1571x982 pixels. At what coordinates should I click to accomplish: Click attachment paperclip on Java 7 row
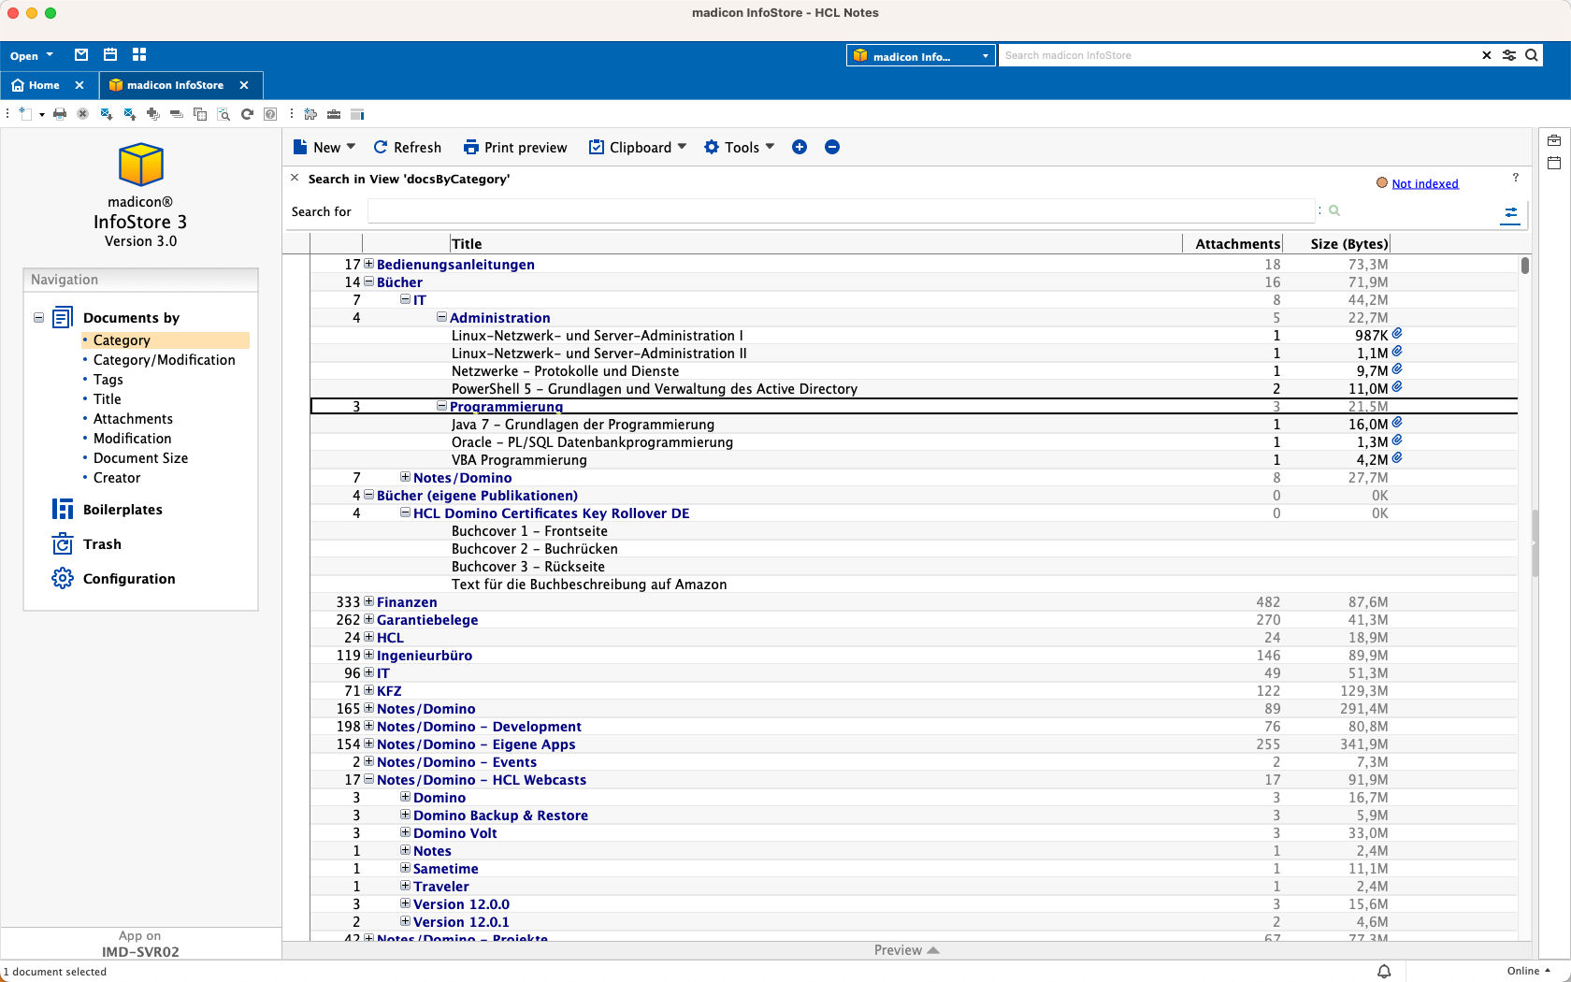1397,423
